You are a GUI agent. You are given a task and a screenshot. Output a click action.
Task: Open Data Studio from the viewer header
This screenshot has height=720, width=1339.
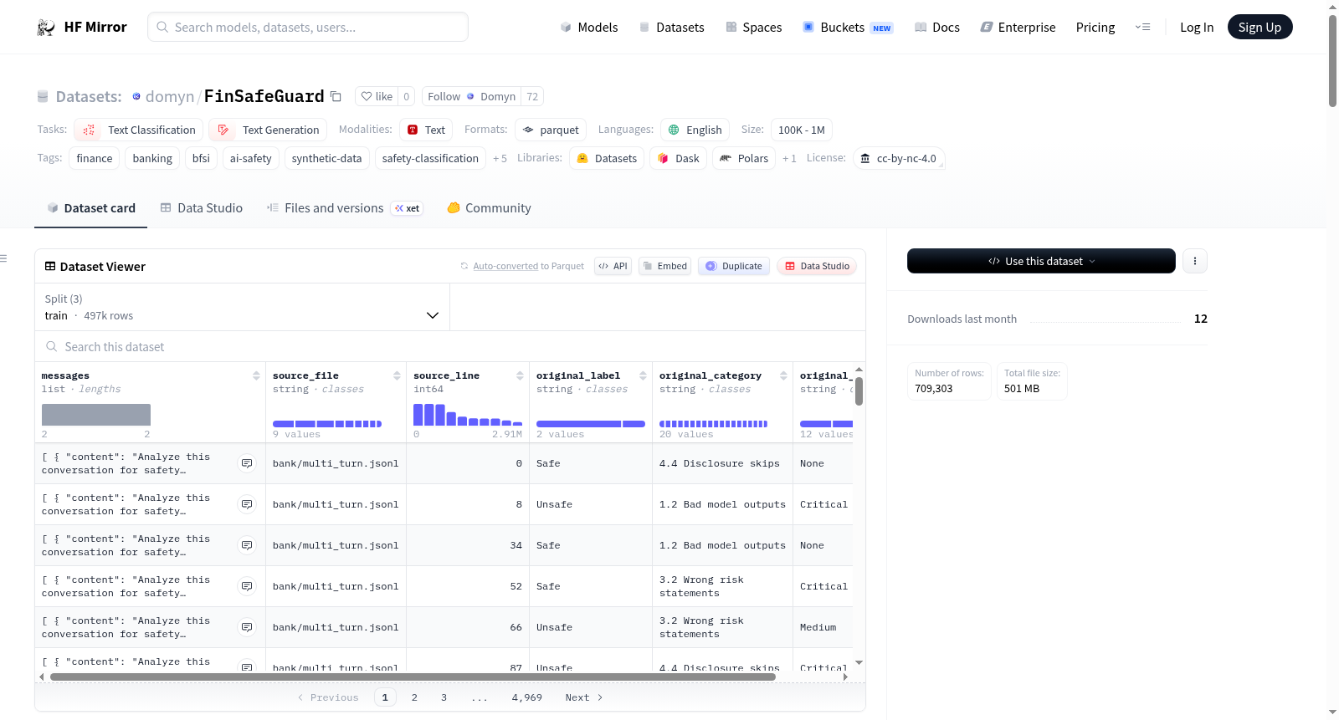pos(817,266)
